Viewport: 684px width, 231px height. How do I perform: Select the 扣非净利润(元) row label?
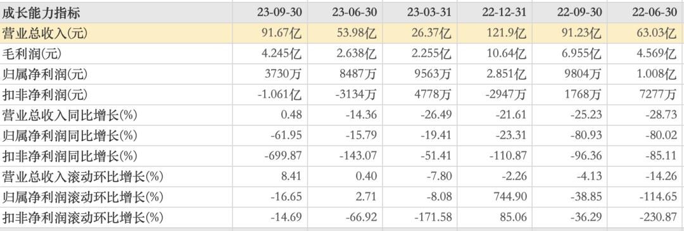point(45,94)
